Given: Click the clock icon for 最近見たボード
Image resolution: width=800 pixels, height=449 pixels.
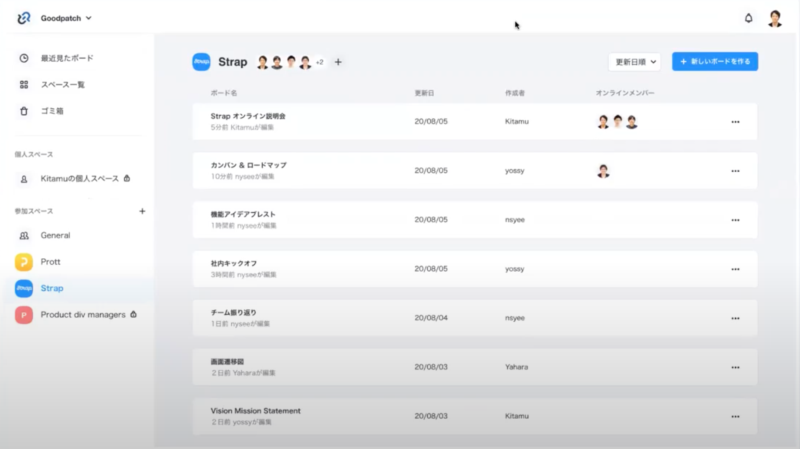Looking at the screenshot, I should coord(24,58).
